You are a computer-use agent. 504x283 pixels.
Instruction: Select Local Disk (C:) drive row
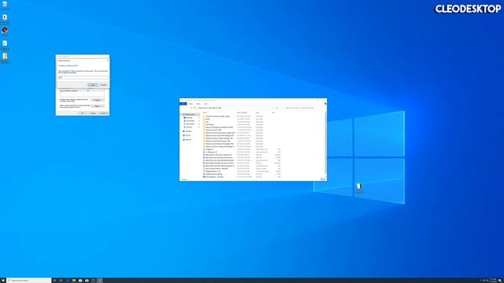click(x=81, y=91)
